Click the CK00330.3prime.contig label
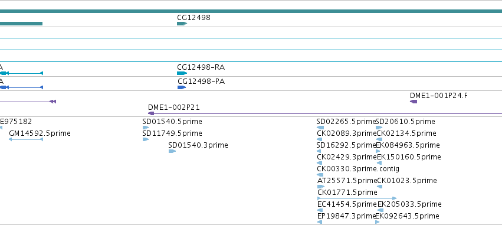The height and width of the screenshot is (225, 502). point(358,168)
